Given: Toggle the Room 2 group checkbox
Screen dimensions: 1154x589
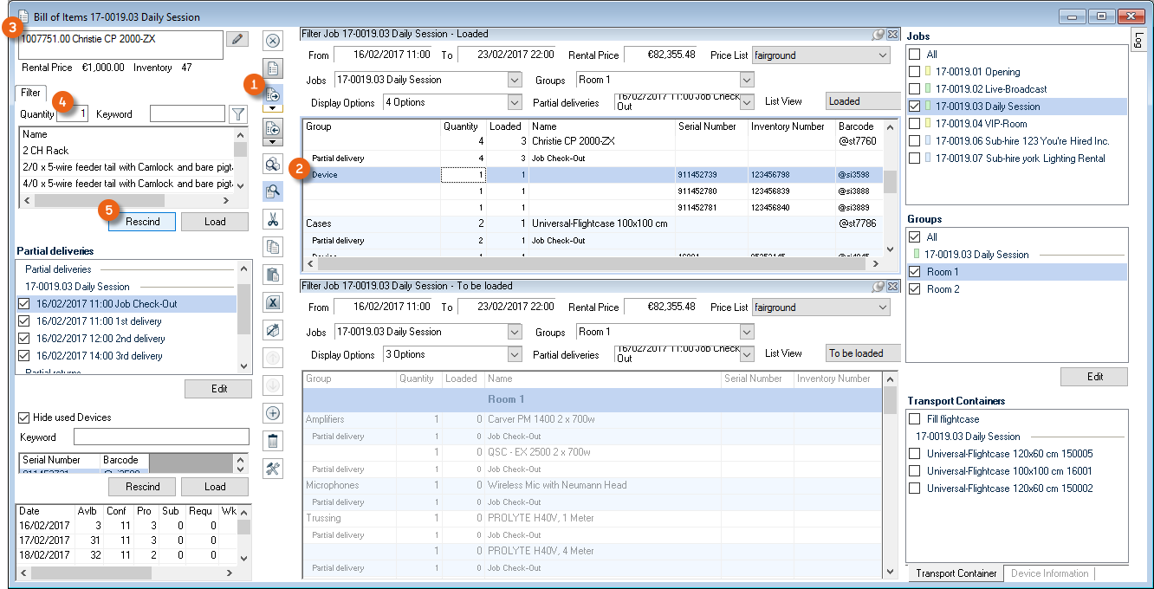Looking at the screenshot, I should [x=915, y=289].
